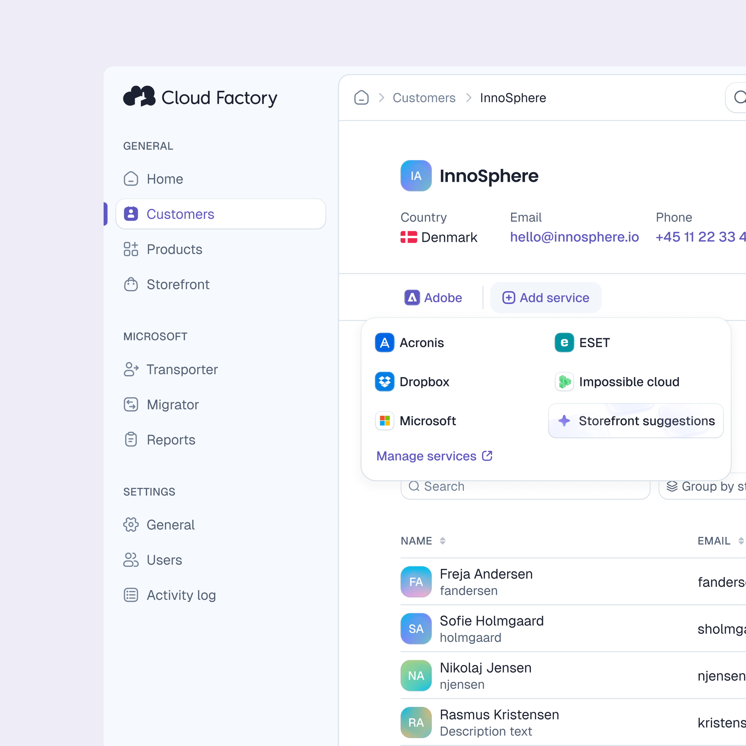Go to Products in the sidebar

click(220, 249)
